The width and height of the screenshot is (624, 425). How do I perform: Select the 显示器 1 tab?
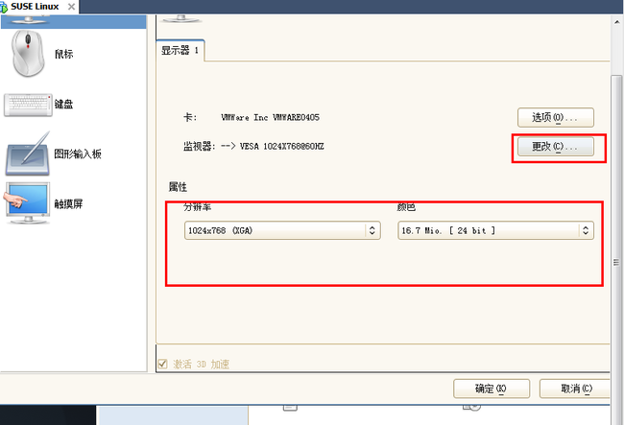point(180,51)
